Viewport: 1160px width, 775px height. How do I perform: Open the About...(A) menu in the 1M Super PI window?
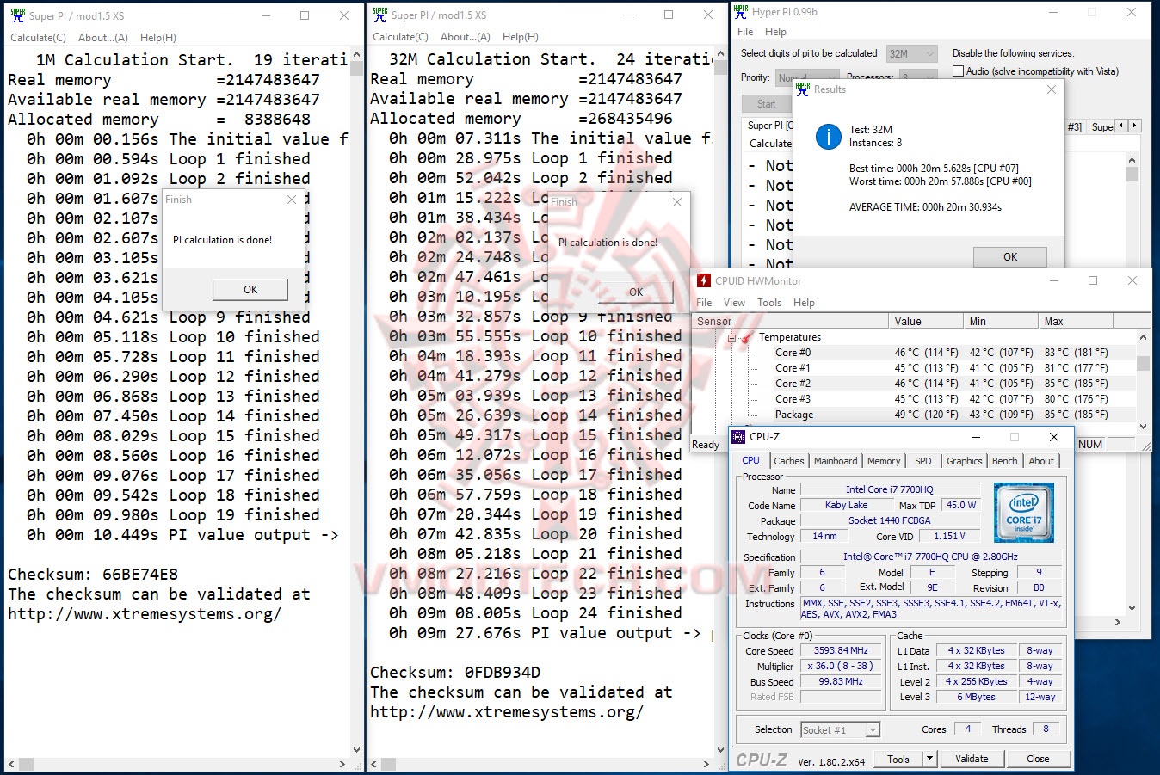coord(103,38)
